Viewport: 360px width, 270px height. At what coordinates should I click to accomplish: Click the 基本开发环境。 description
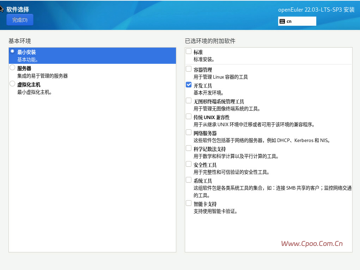[x=208, y=93]
